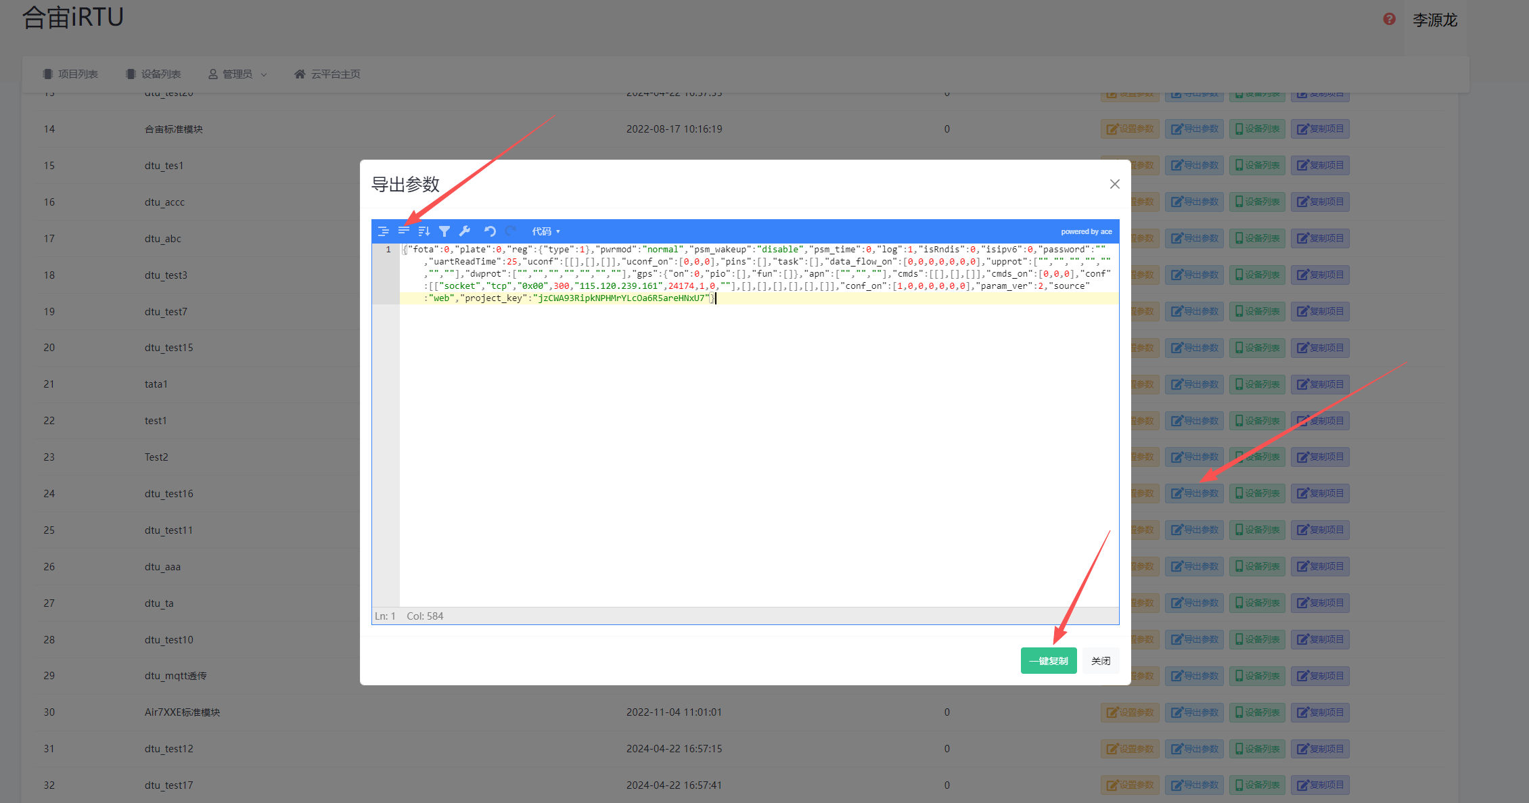Redo the last action in editor
Viewport: 1529px width, 803px height.
tap(511, 231)
